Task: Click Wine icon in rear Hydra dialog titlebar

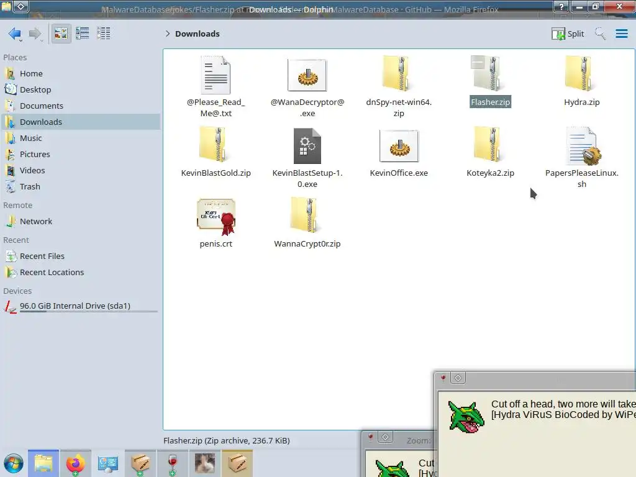Action: pos(371,437)
